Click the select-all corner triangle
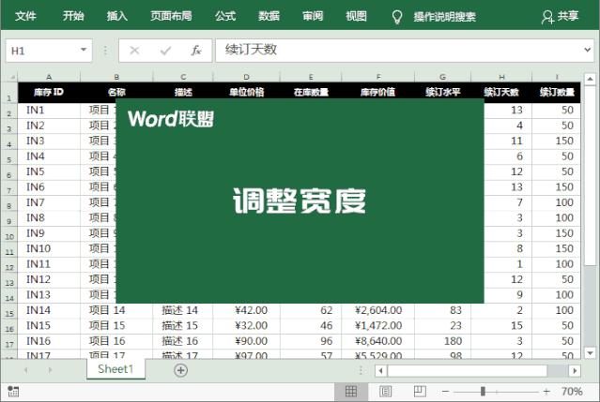This screenshot has height=402, width=600. [x=12, y=78]
